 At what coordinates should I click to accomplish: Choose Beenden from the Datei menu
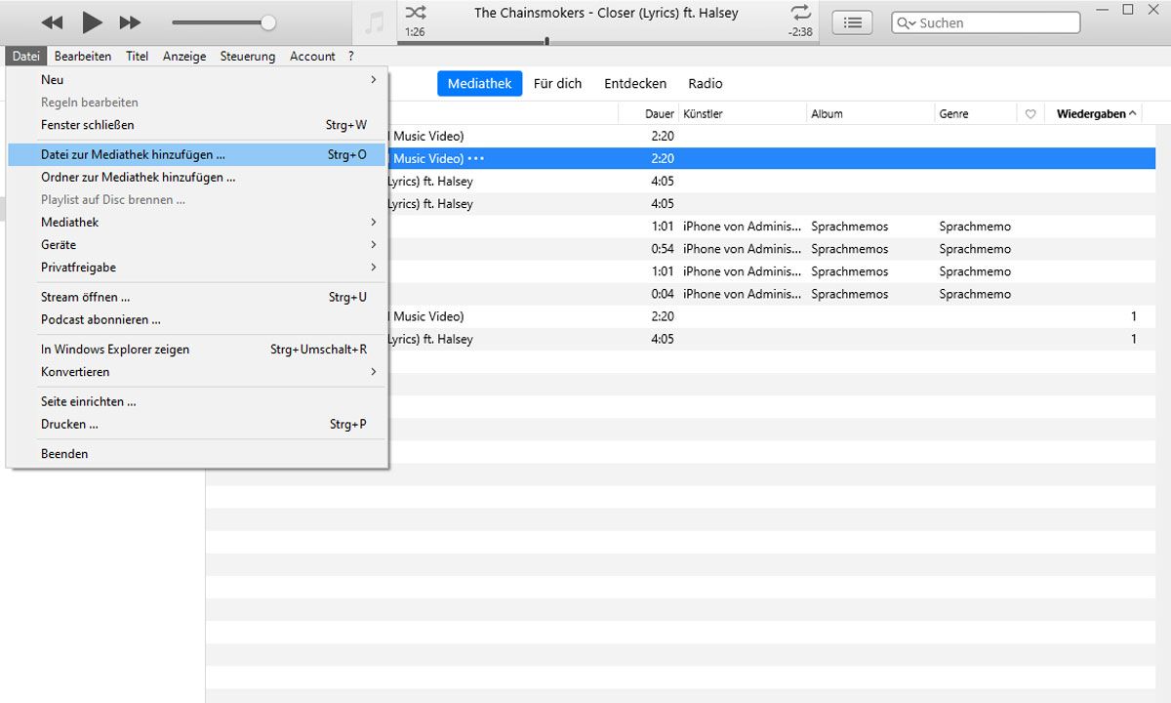pos(64,454)
